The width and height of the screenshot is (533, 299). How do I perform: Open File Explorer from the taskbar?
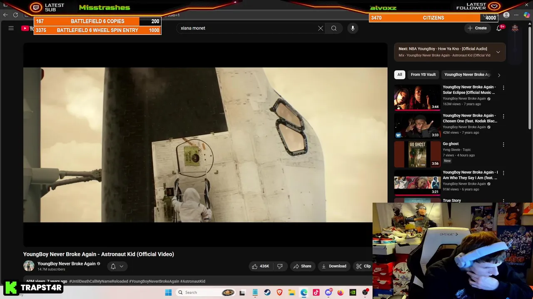292,292
